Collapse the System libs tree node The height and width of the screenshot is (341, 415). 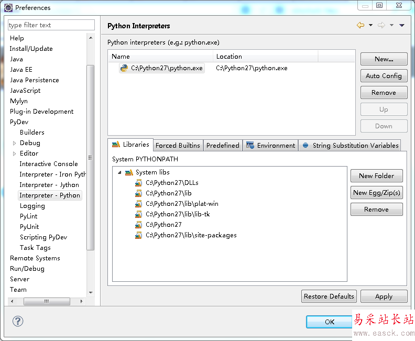click(119, 172)
